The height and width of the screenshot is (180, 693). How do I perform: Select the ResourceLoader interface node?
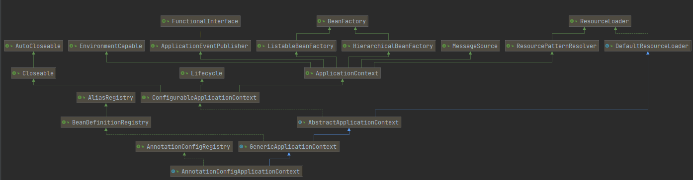tap(601, 21)
